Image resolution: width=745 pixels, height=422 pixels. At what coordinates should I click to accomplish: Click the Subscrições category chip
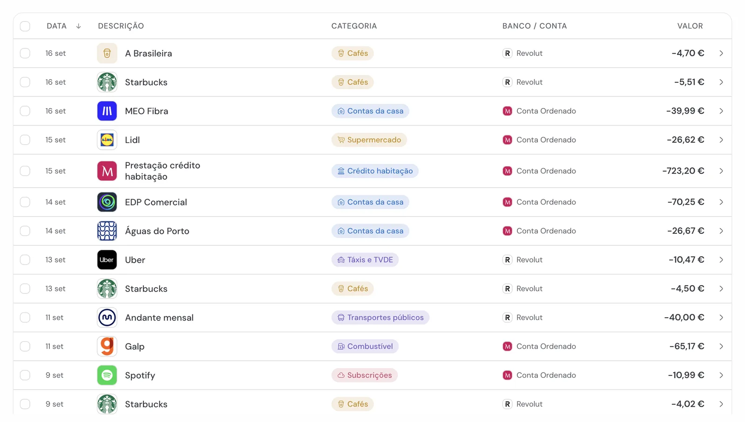365,375
